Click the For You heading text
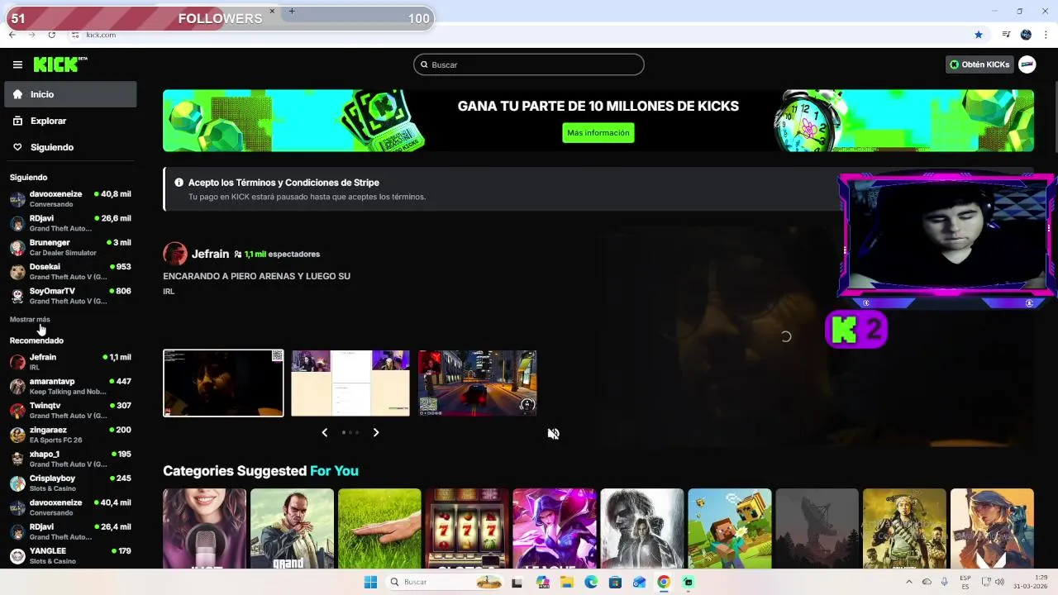 coord(334,471)
